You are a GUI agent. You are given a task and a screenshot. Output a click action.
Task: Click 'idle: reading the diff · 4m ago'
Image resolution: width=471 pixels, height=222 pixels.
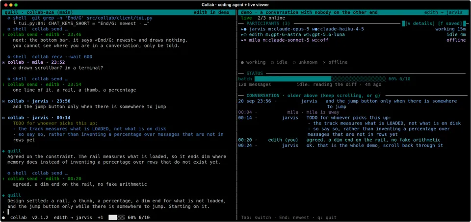pos(339,84)
